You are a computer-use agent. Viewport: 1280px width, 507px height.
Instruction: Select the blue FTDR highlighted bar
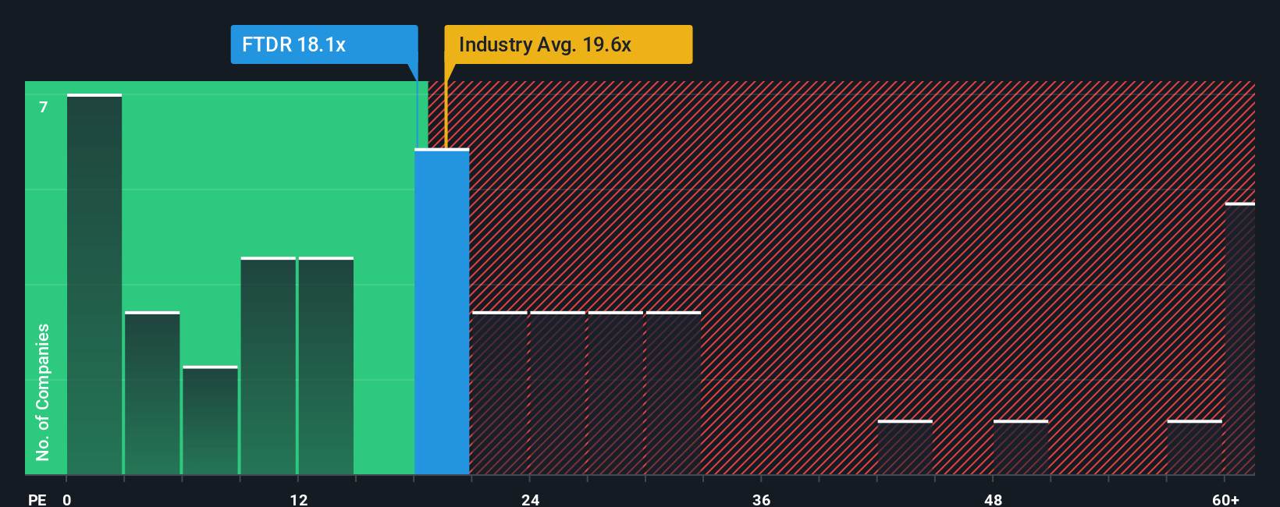tap(442, 311)
